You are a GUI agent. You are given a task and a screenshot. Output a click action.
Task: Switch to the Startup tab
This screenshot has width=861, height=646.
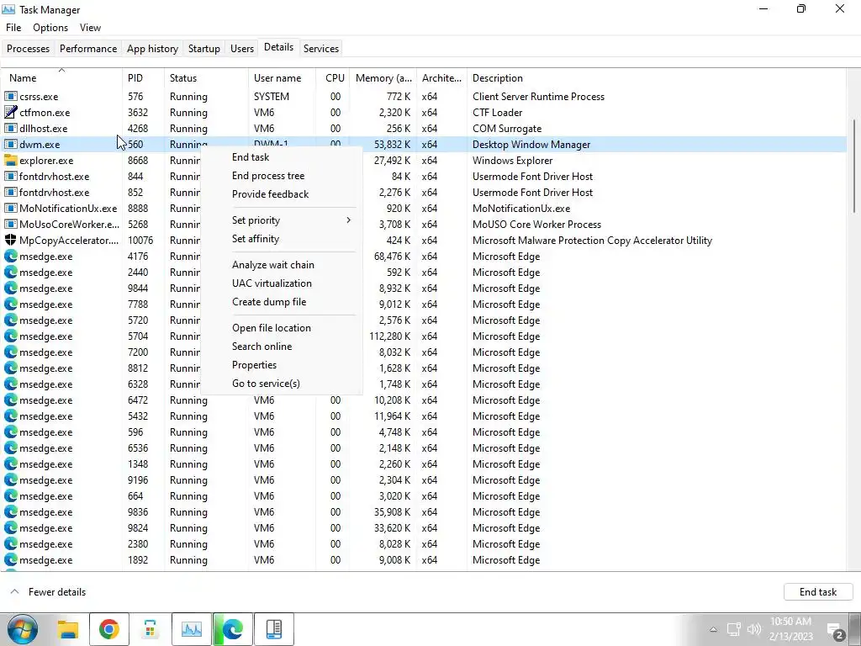203,48
